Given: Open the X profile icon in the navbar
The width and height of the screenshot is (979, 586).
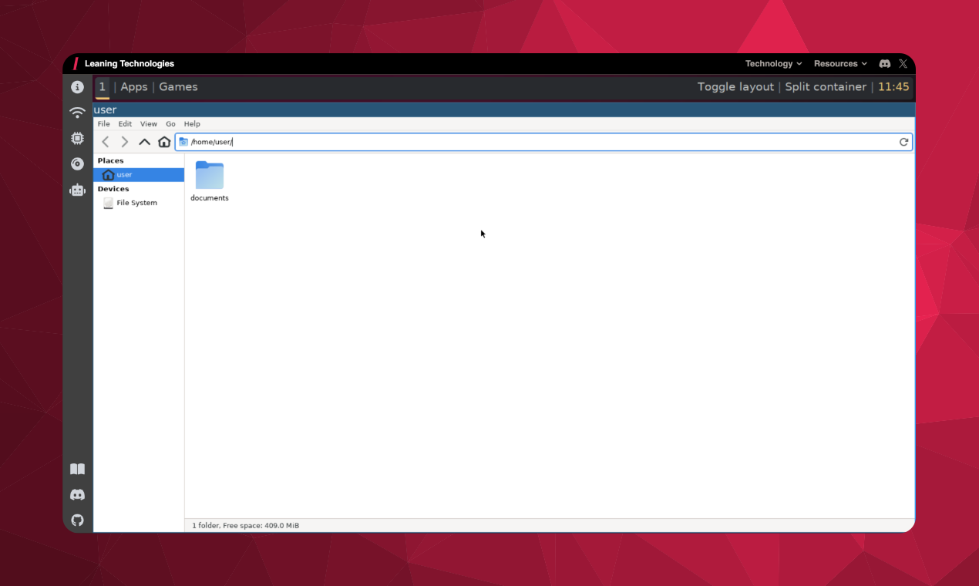Looking at the screenshot, I should [x=903, y=64].
